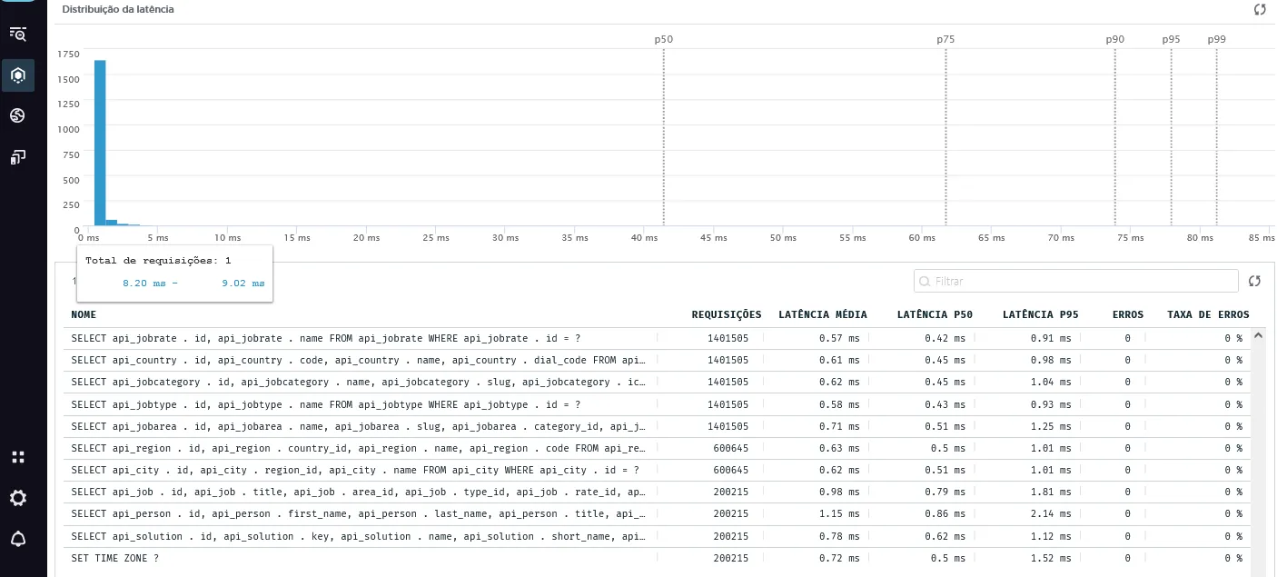Viewport: 1277px width, 577px height.
Task: Click the 0.86 ms P50 latency cell
Action: click(947, 514)
